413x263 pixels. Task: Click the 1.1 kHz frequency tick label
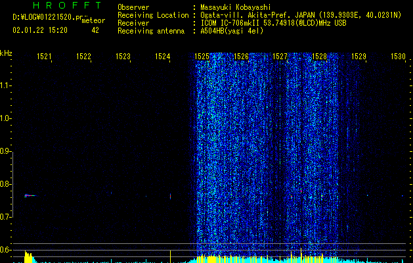[x=5, y=85]
